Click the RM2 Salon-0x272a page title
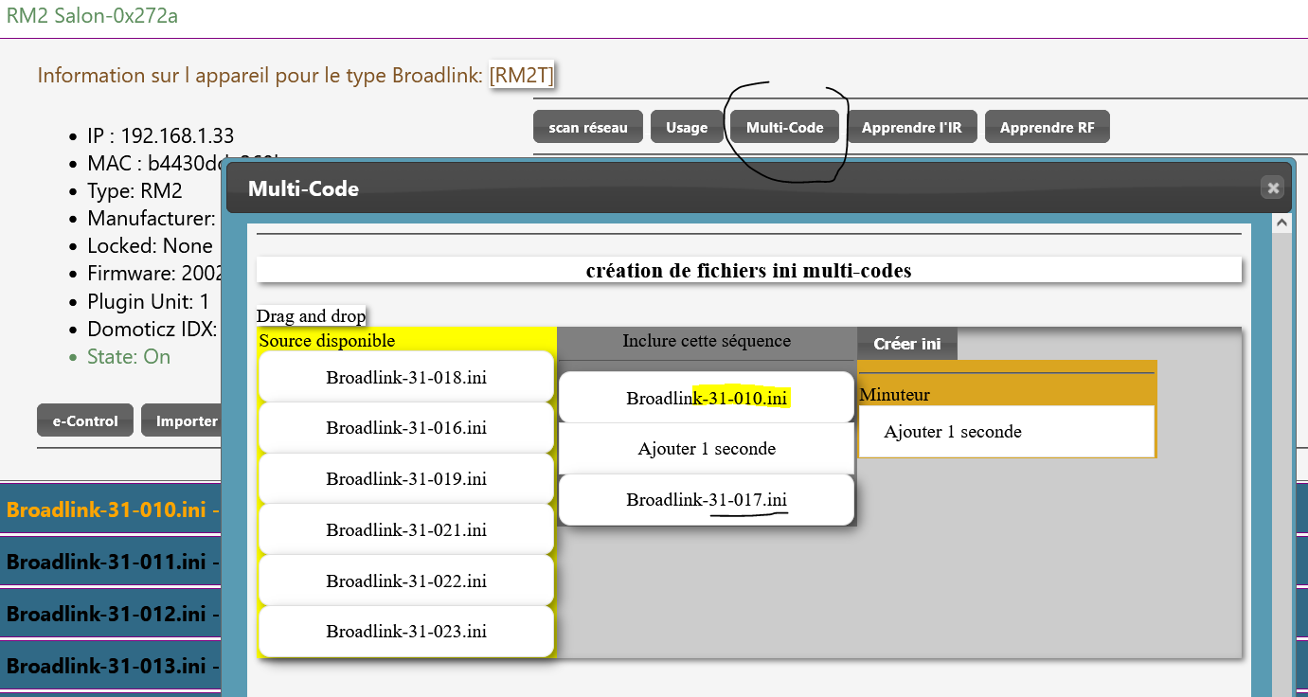Screen dimensions: 1308x697 point(92,15)
